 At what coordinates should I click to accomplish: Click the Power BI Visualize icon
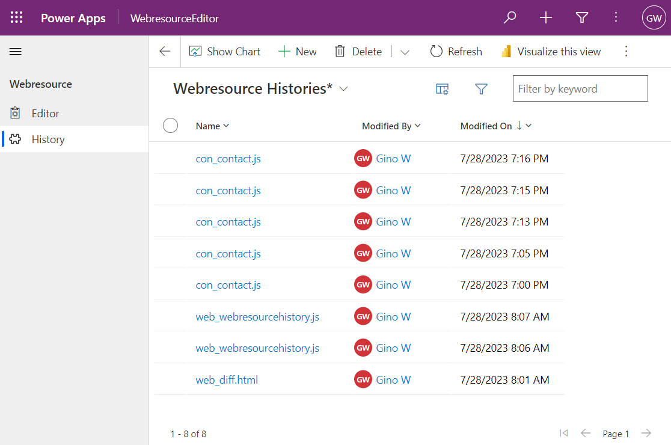[506, 52]
